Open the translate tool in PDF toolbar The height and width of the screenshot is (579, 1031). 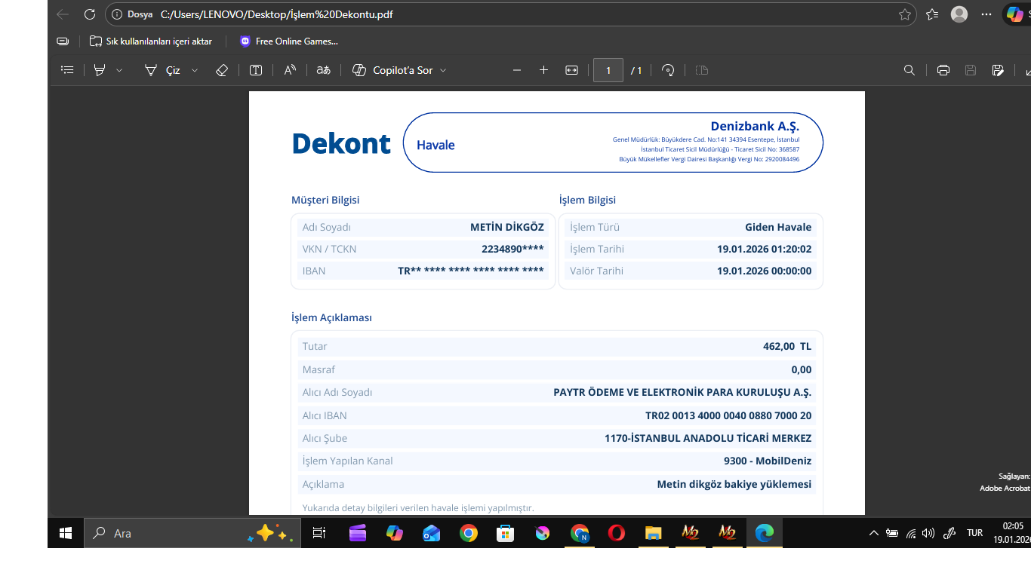(x=324, y=70)
